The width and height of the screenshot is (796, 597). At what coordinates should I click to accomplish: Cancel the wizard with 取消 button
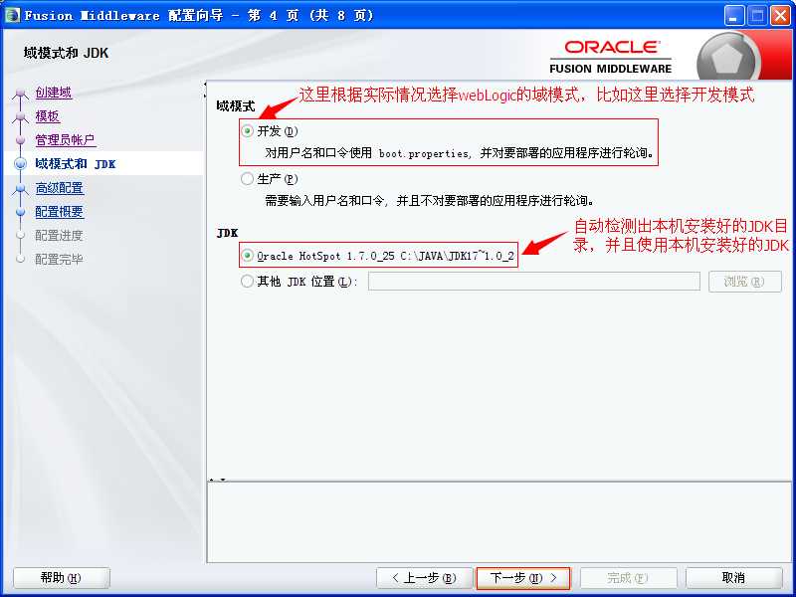pos(733,578)
